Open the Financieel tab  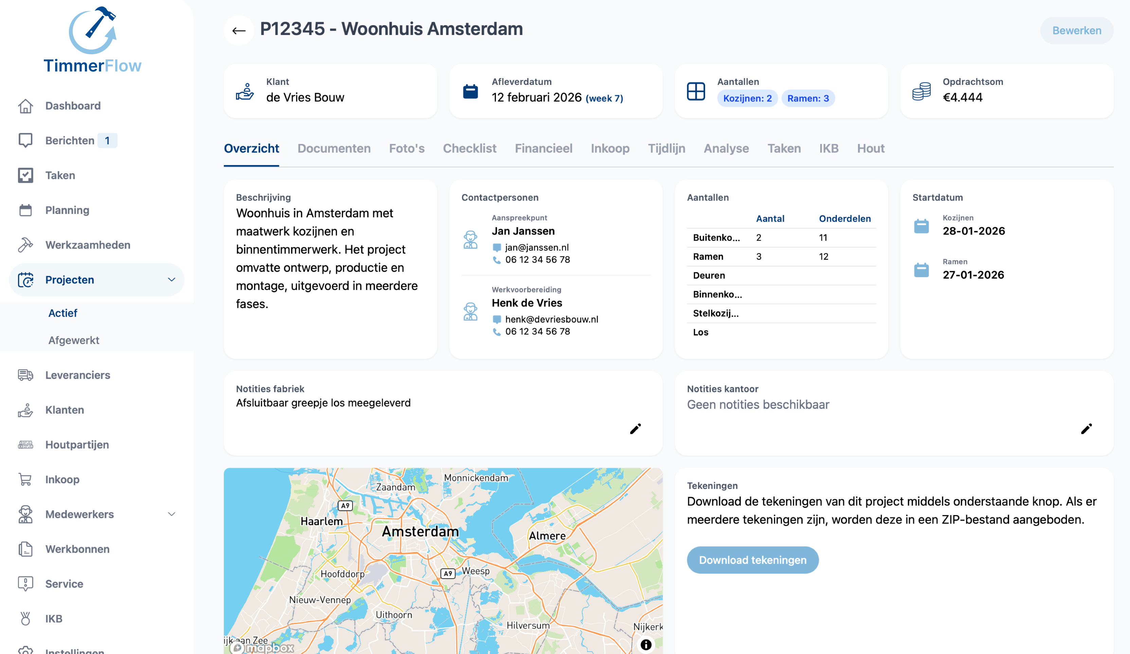click(x=543, y=148)
